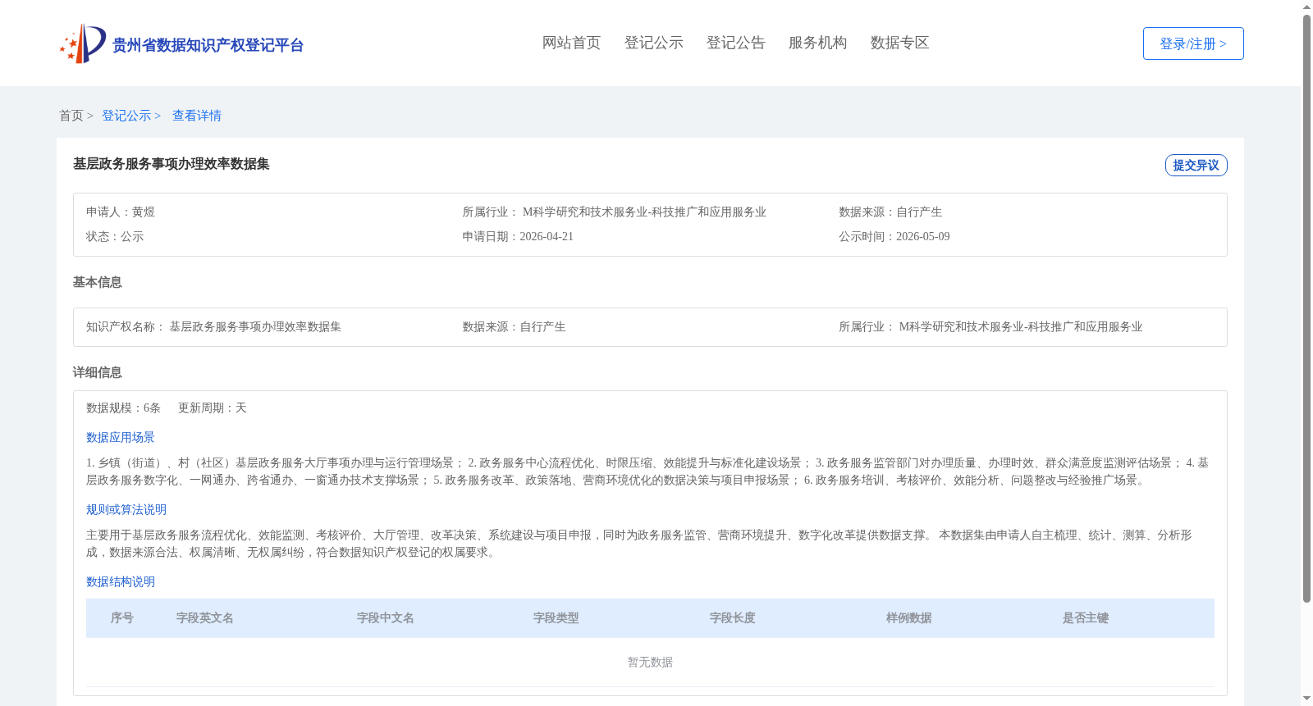Click the 状态：公示 text
Viewport: 1313px width, 706px height.
click(x=115, y=236)
